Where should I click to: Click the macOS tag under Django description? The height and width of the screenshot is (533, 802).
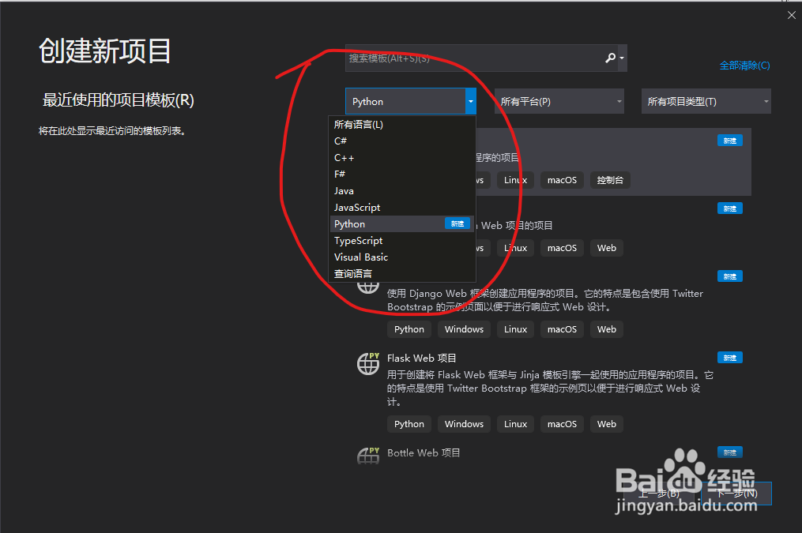point(562,329)
